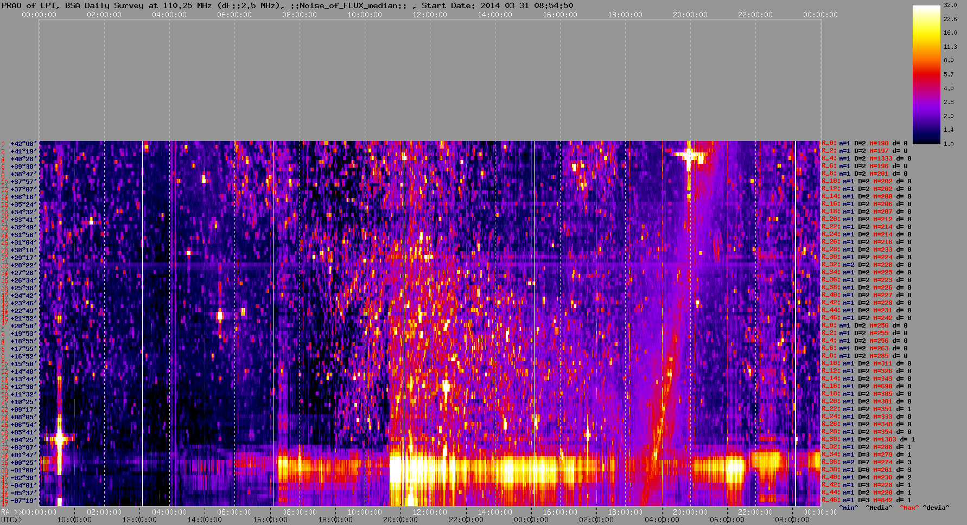Click the -01°00' declination label
Screen dimensions: 967x525
(24, 470)
